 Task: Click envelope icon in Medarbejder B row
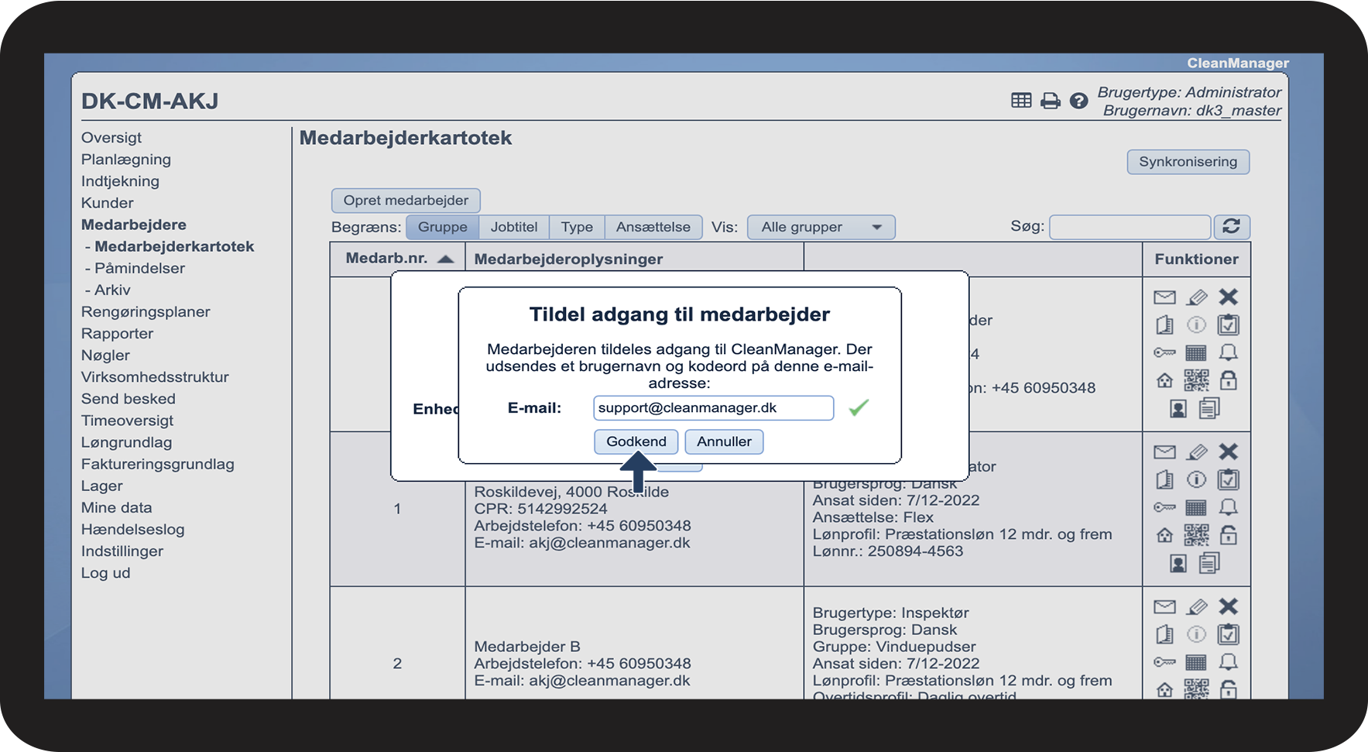[1164, 607]
